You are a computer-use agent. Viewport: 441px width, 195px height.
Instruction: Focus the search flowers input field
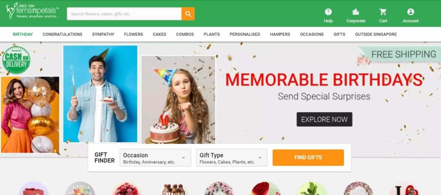coord(124,14)
